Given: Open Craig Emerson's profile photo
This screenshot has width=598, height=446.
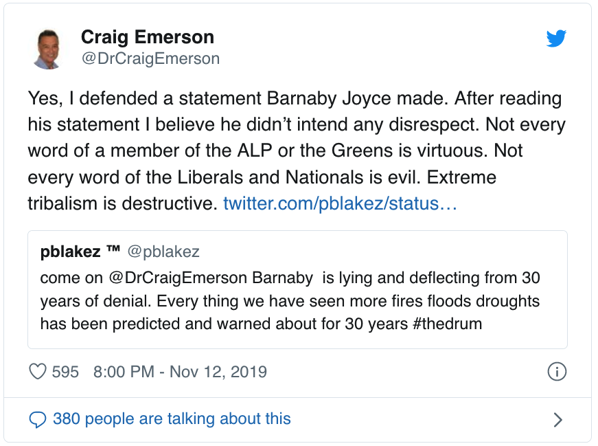Looking at the screenshot, I should click(x=50, y=48).
